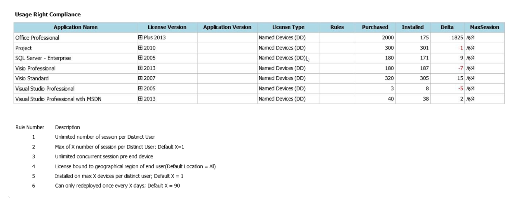Click rule 6 redeployed every X days description
Screen dimensions: 519x202
tap(117, 186)
